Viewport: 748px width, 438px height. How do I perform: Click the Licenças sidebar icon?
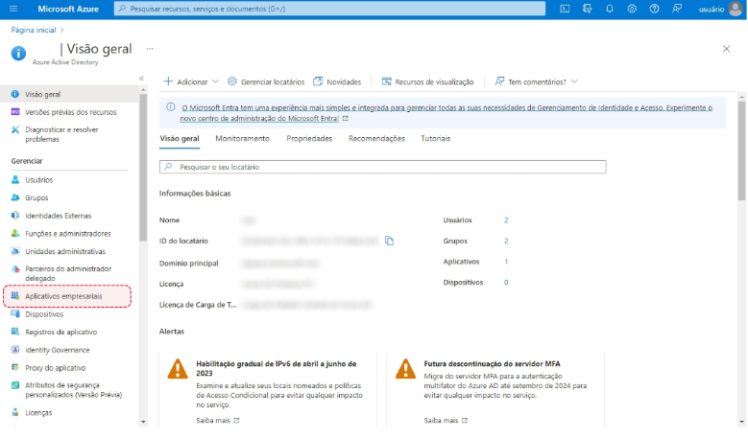pos(15,412)
